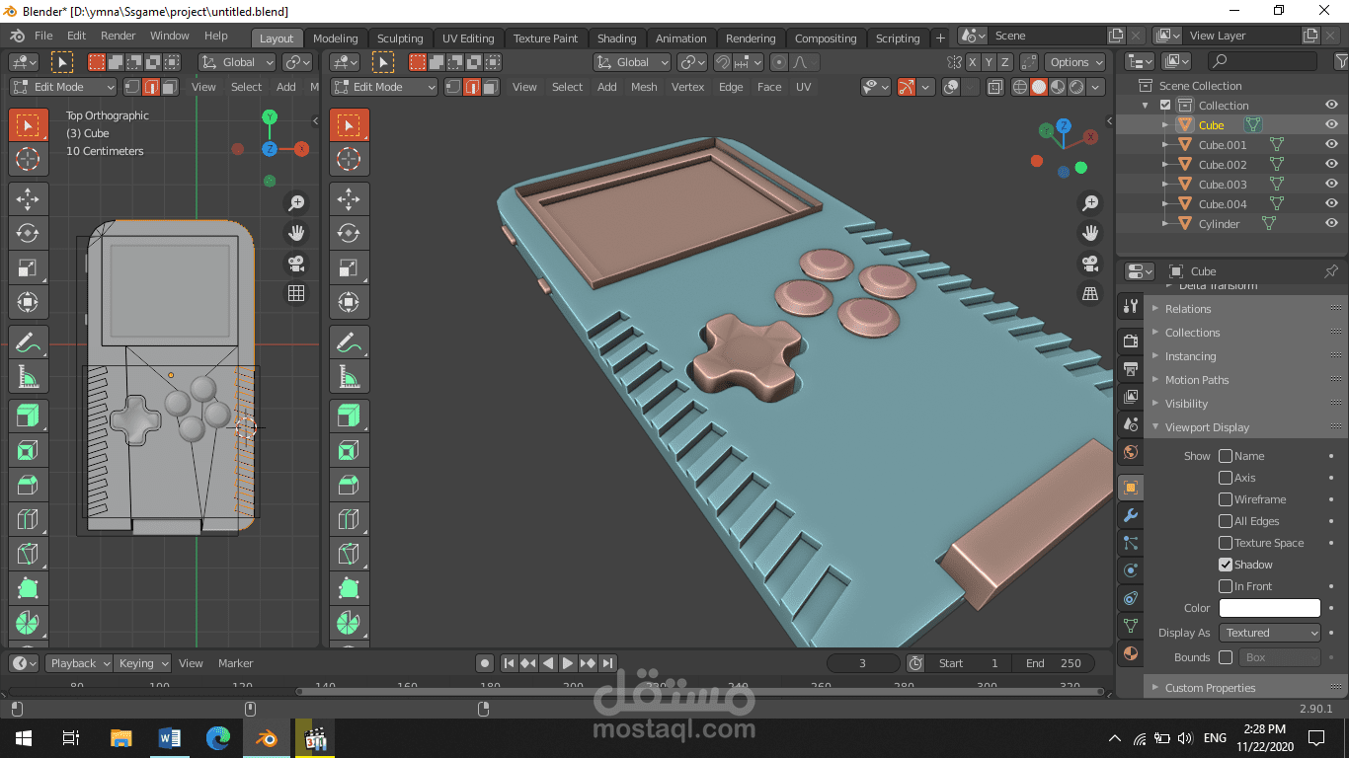Open the Vertex menu
Screen dimensions: 1349x758
687,87
